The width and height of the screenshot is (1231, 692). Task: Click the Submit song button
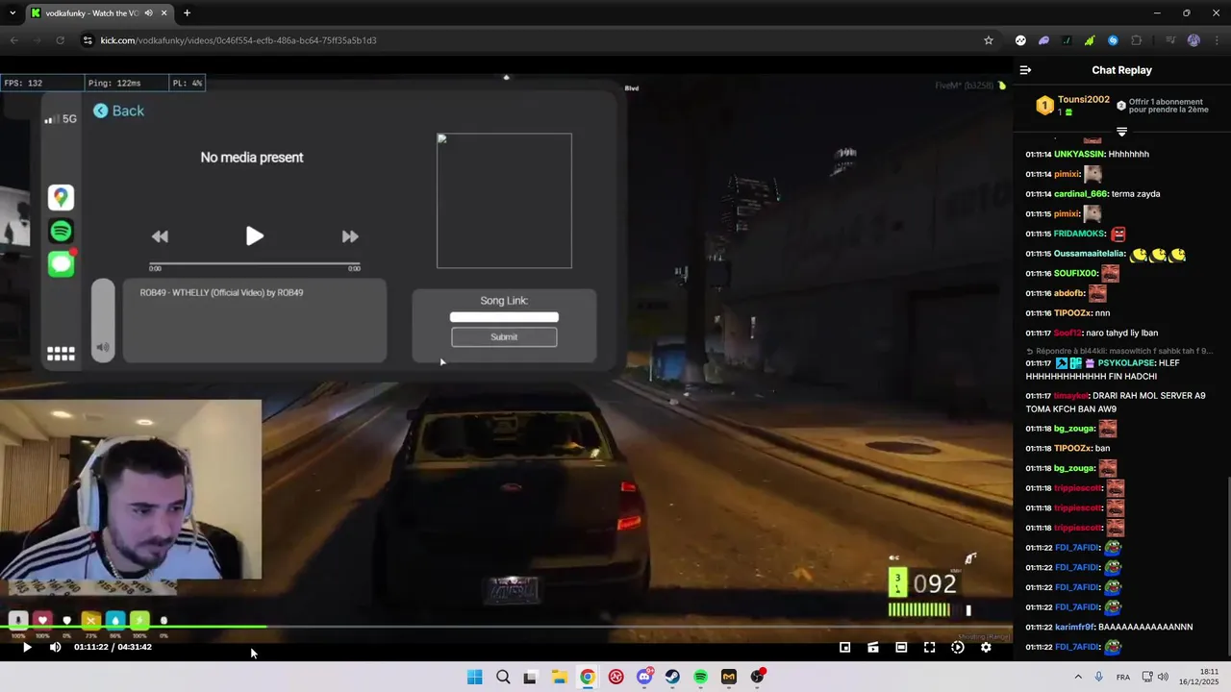pyautogui.click(x=504, y=337)
